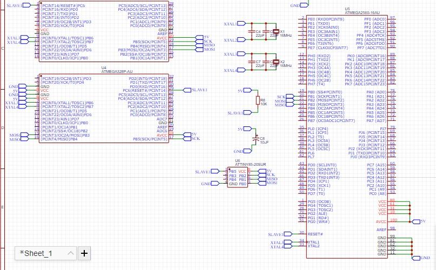The height and width of the screenshot is (270, 436).
Task: Select capacitor C8 10uF symbol
Action: tap(256, 138)
